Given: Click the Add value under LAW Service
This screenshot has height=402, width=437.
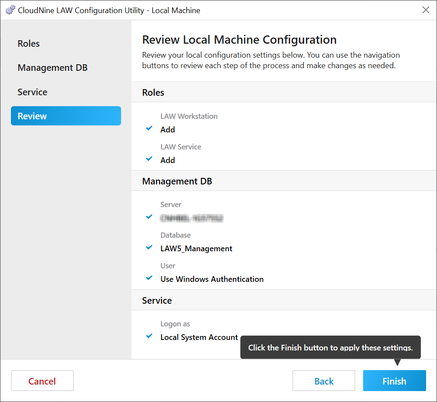Looking at the screenshot, I should click(167, 160).
